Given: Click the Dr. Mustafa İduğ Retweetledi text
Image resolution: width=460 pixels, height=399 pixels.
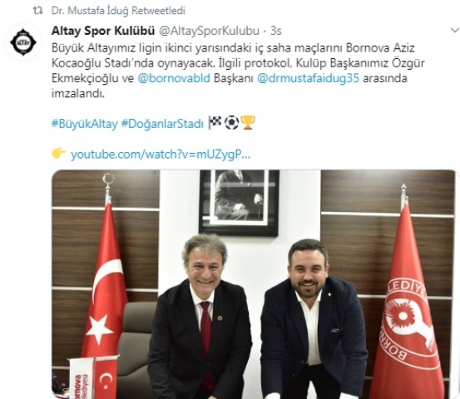Looking at the screenshot, I should (118, 11).
